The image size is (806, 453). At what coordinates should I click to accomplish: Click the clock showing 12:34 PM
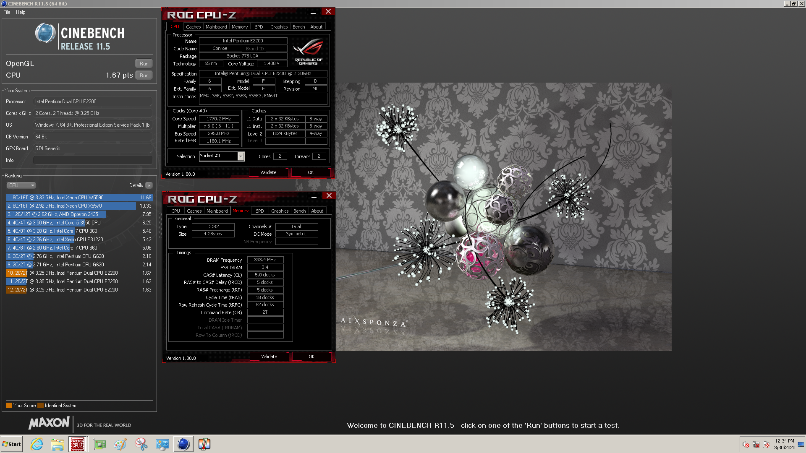pyautogui.click(x=784, y=441)
